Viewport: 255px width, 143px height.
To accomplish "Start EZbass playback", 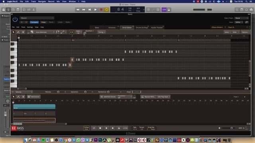I will coord(106,128).
